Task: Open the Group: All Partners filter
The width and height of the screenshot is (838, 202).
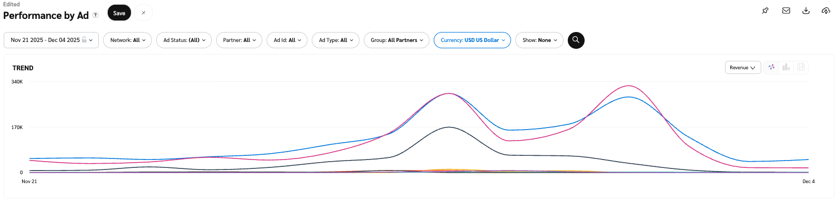Action: click(x=396, y=40)
